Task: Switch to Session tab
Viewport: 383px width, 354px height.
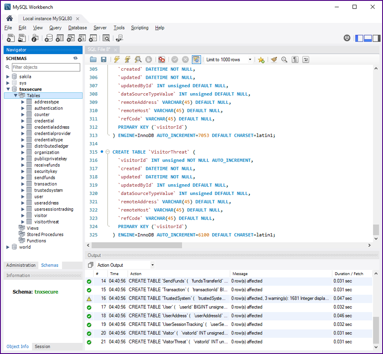Action: [x=42, y=346]
